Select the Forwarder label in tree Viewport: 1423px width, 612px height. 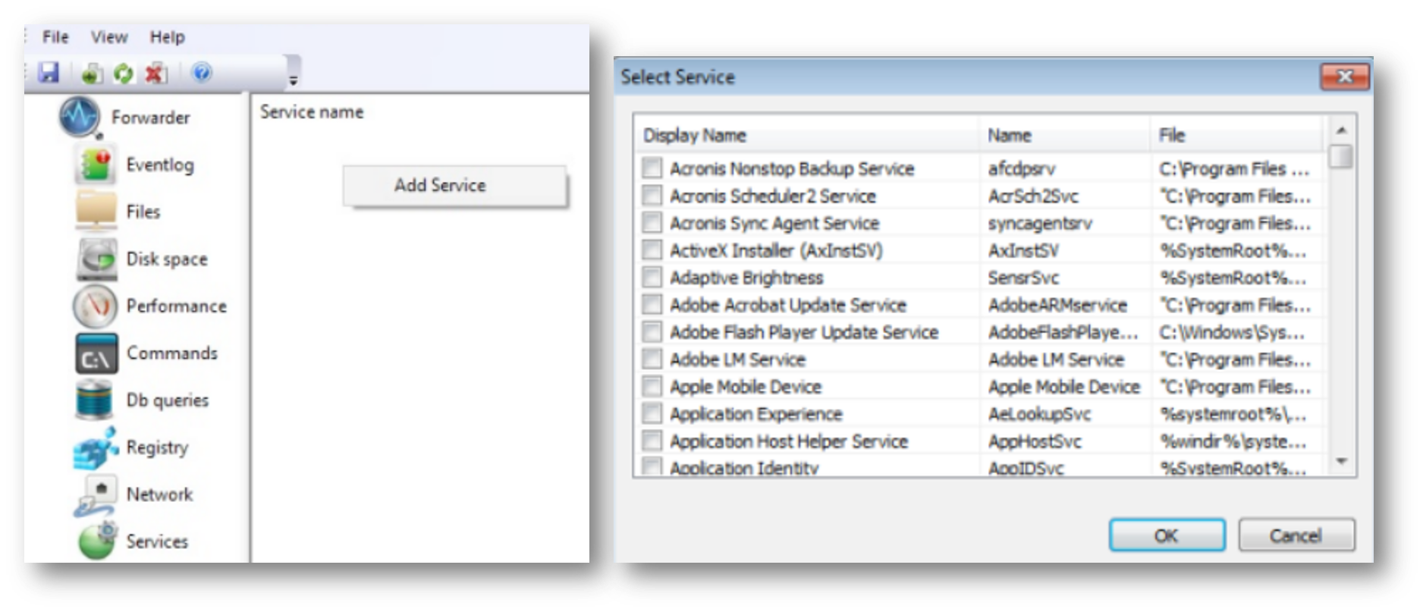(x=151, y=118)
